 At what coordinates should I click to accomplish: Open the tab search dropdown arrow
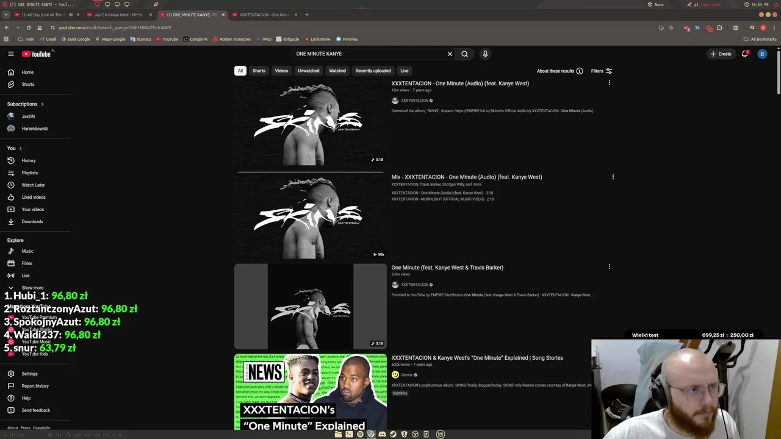tap(6, 15)
